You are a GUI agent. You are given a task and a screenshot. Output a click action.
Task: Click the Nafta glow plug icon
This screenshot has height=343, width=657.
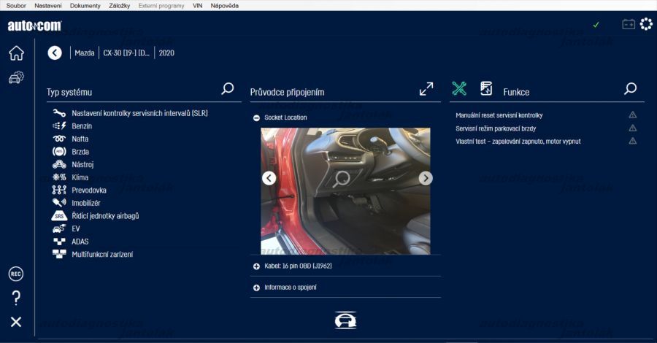coord(59,139)
